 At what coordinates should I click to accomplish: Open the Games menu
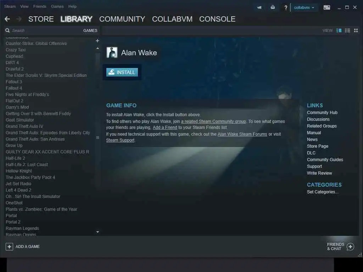click(x=57, y=6)
